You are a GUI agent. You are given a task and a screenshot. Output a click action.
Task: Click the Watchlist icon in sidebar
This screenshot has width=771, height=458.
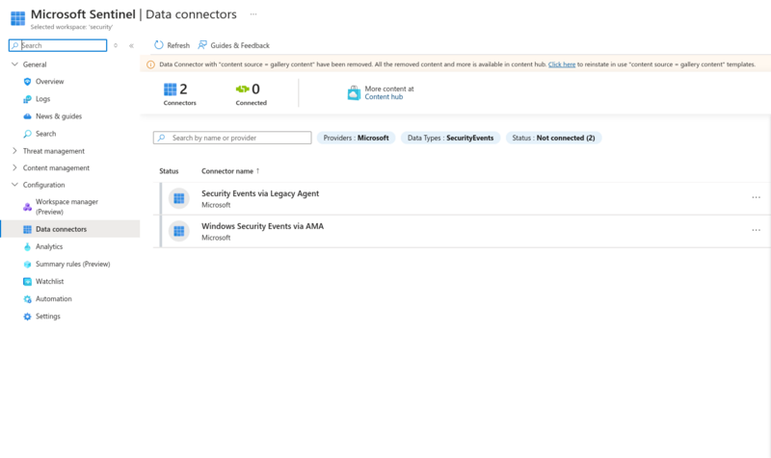click(28, 281)
